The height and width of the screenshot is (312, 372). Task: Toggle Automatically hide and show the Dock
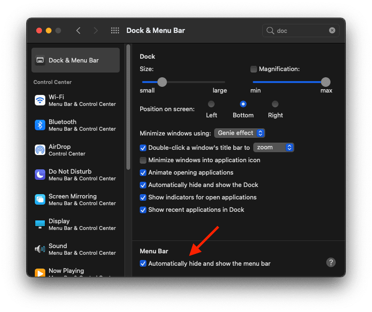[x=143, y=185]
